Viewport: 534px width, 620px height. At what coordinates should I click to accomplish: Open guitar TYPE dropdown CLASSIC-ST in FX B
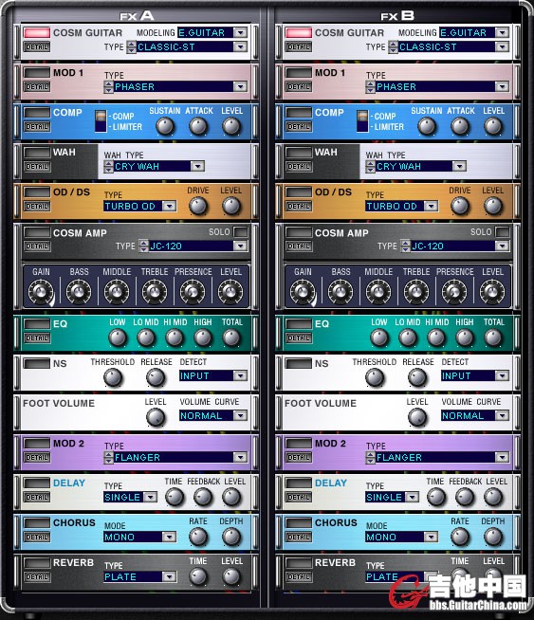click(x=502, y=47)
